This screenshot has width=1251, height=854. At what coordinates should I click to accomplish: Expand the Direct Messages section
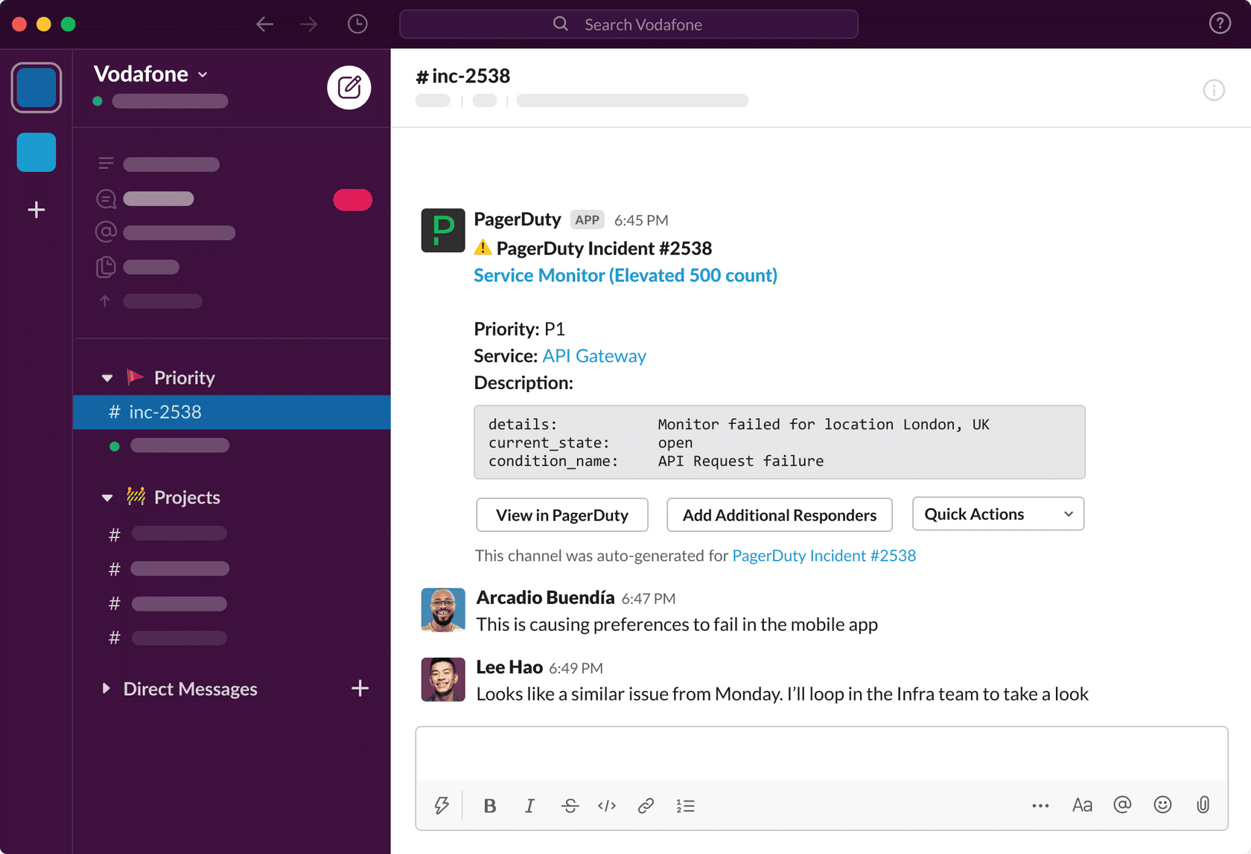(106, 688)
